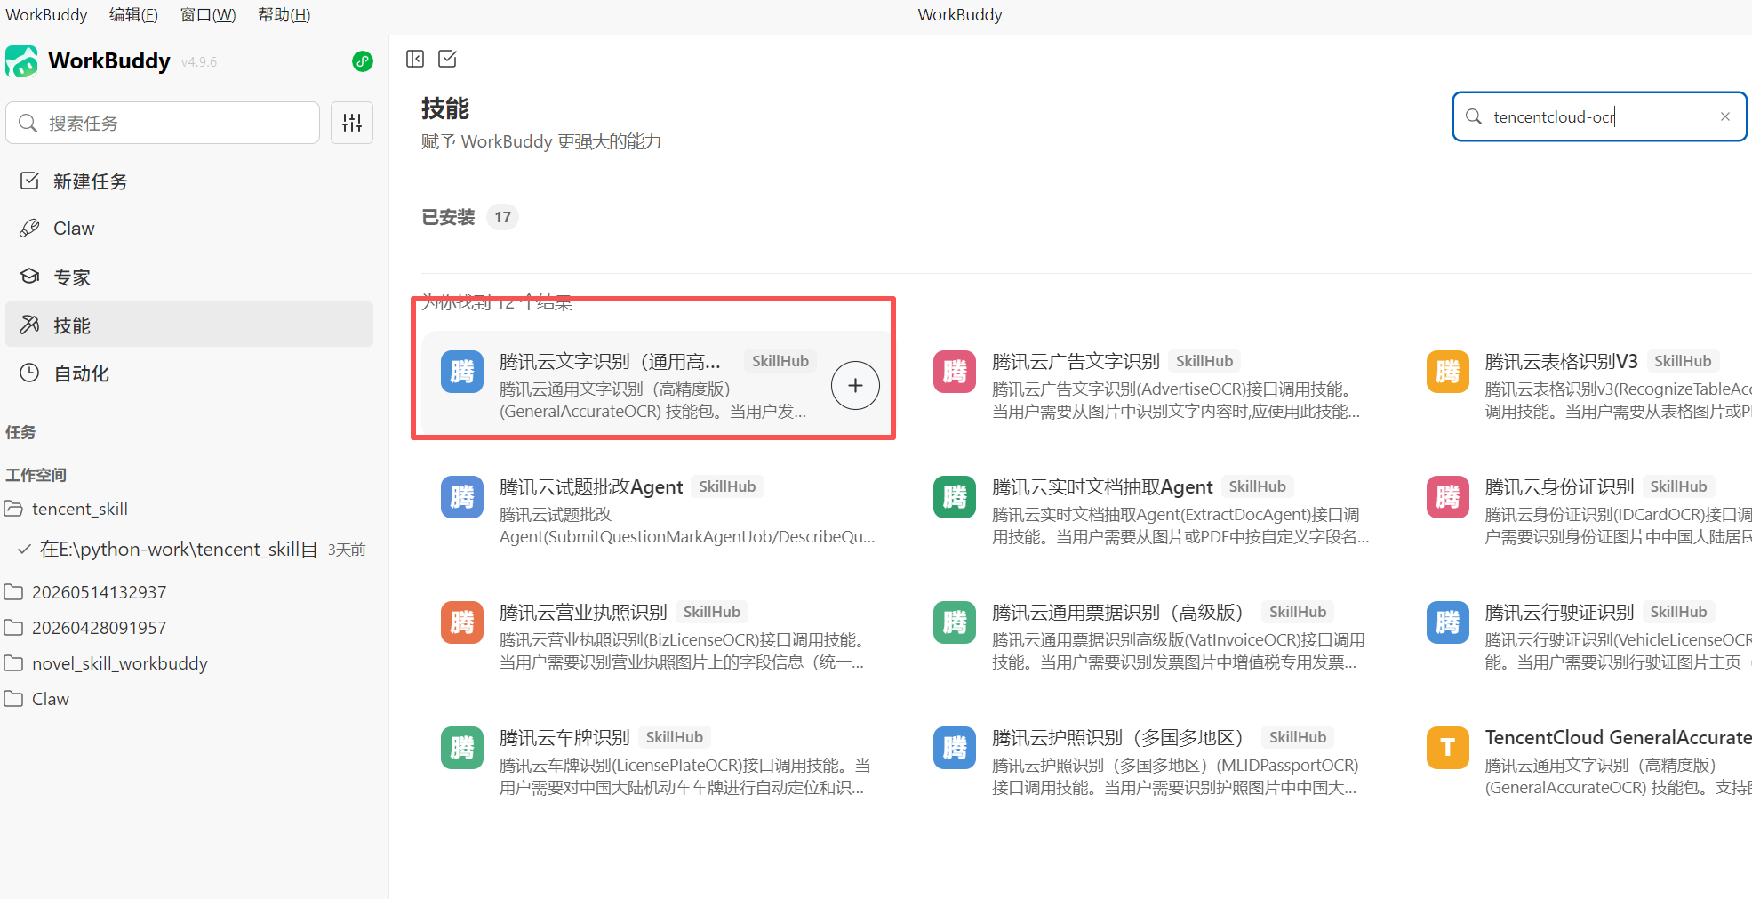Viewport: 1752px width, 899px height.
Task: Click the 腾讯云试题批改Agent skill icon
Action: point(462,497)
